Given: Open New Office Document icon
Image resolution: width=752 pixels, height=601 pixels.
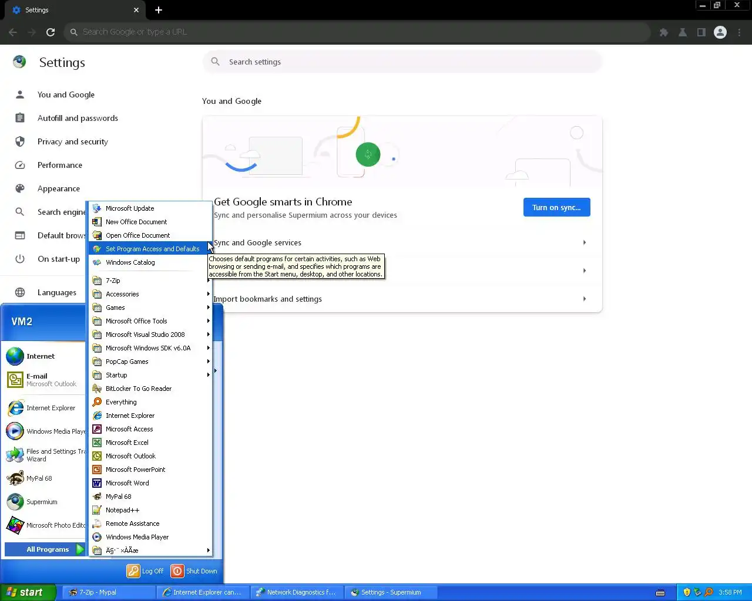Looking at the screenshot, I should 97,222.
